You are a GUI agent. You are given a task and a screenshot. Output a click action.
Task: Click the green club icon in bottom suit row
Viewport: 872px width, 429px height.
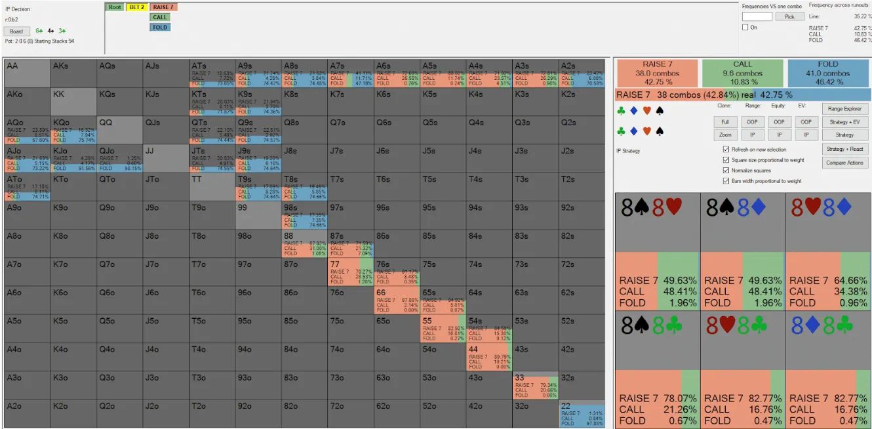621,131
